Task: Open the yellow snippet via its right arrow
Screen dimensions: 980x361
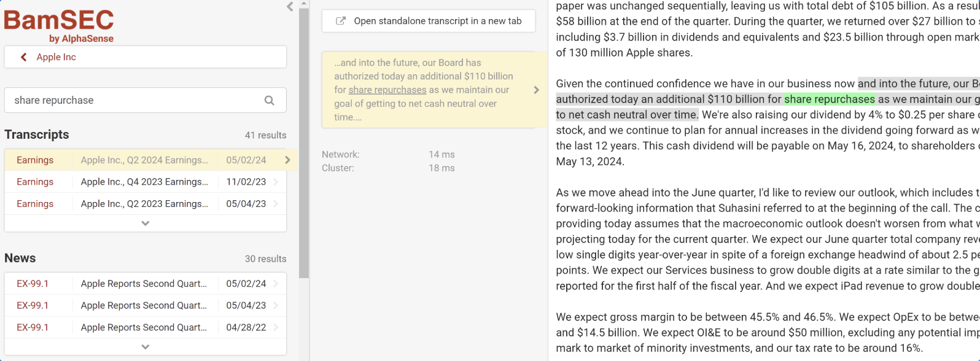Action: click(x=535, y=89)
